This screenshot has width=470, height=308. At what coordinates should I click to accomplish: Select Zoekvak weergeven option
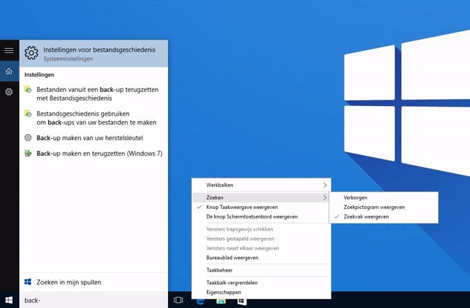(384, 217)
